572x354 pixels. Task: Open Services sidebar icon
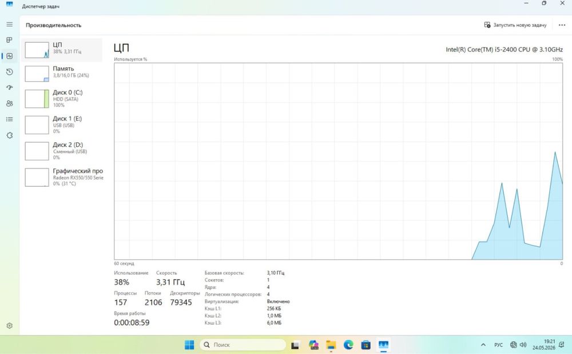point(10,135)
